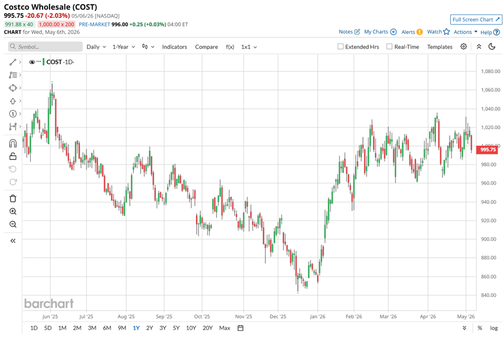Open the Compare menu
The height and width of the screenshot is (338, 504).
click(x=206, y=47)
